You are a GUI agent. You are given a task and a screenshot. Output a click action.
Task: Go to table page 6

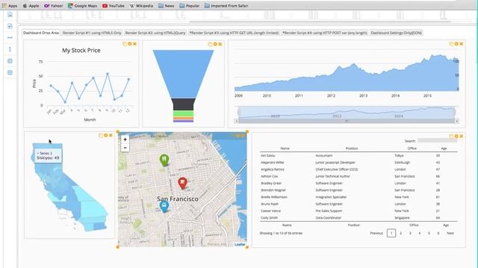tap(438, 233)
